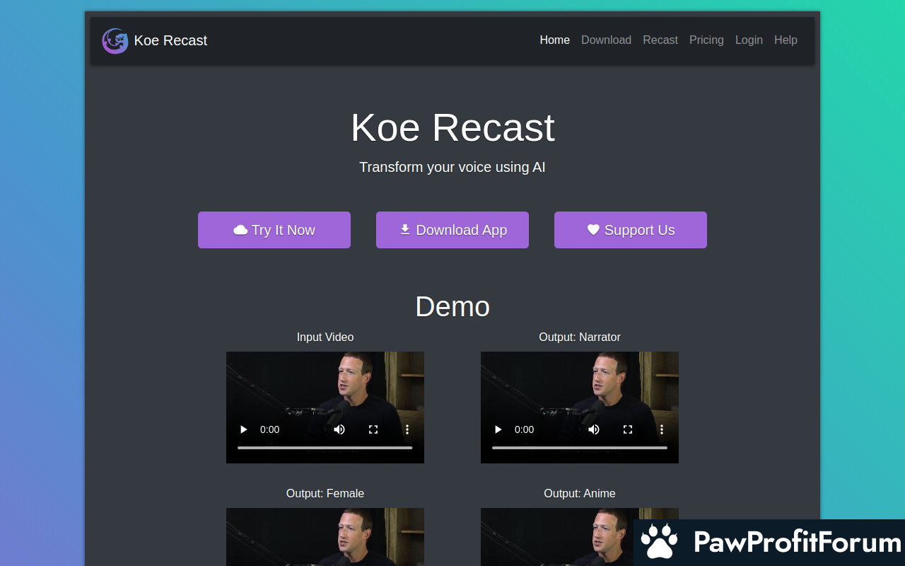The image size is (905, 566).
Task: Click the Output: Female video thumbnail
Action: [x=325, y=537]
